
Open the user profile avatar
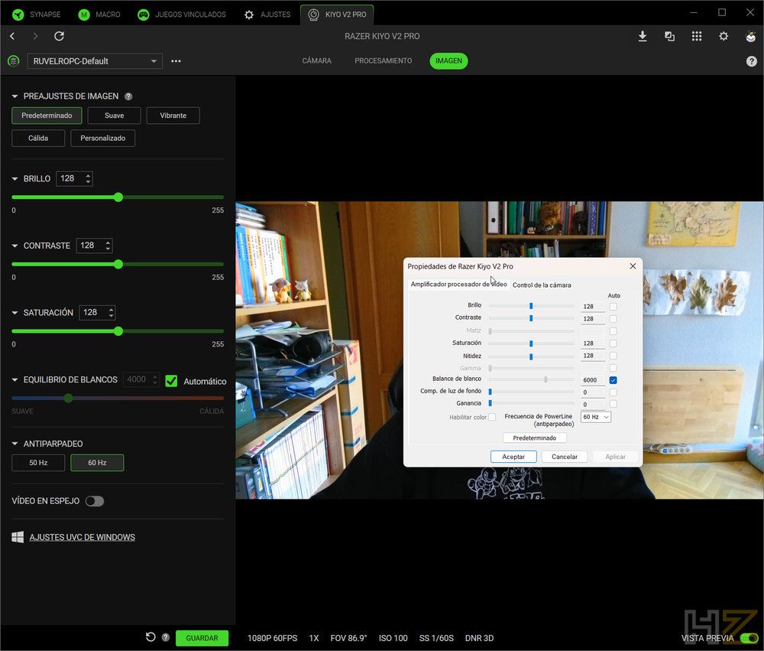tap(750, 36)
